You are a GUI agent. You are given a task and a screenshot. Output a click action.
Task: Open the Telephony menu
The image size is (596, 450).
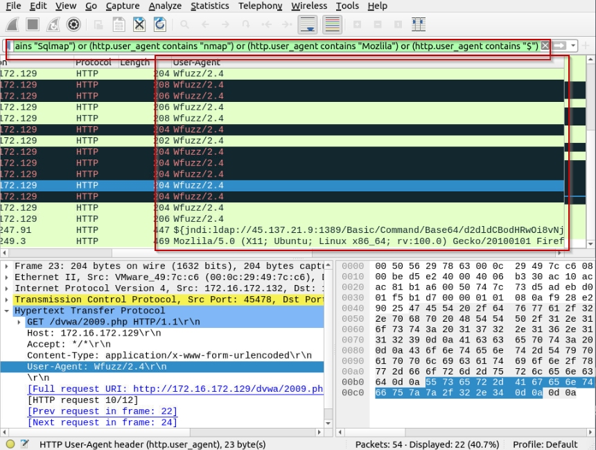tap(260, 6)
